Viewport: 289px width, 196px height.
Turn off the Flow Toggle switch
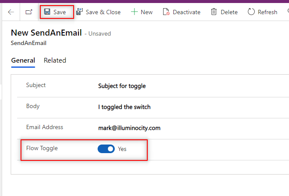[106, 149]
